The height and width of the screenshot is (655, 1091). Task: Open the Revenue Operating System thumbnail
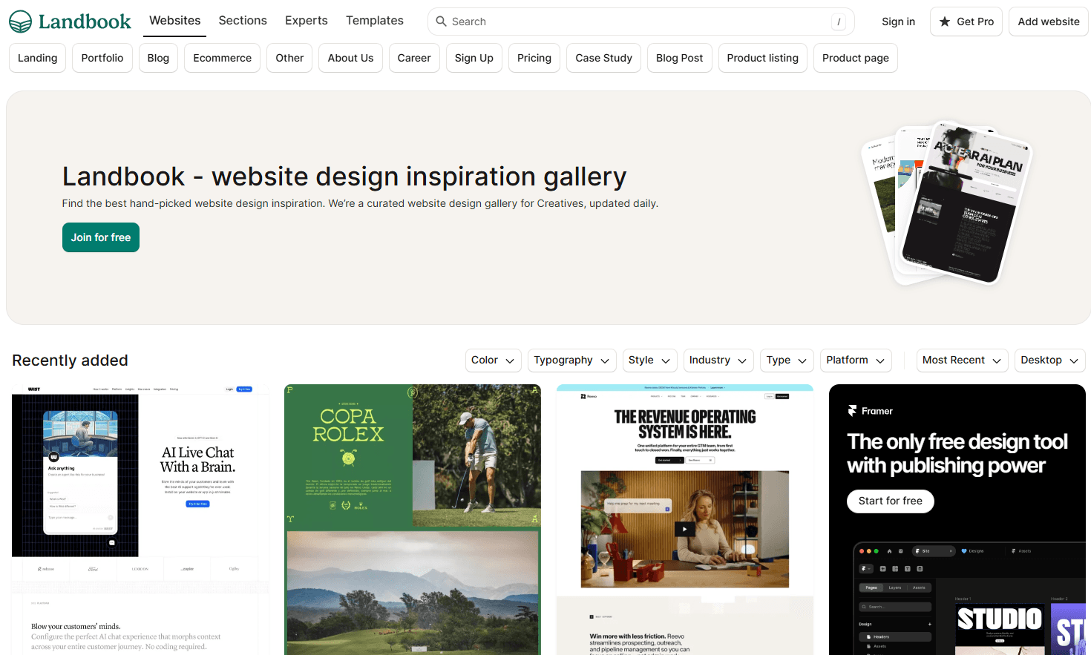click(x=685, y=519)
